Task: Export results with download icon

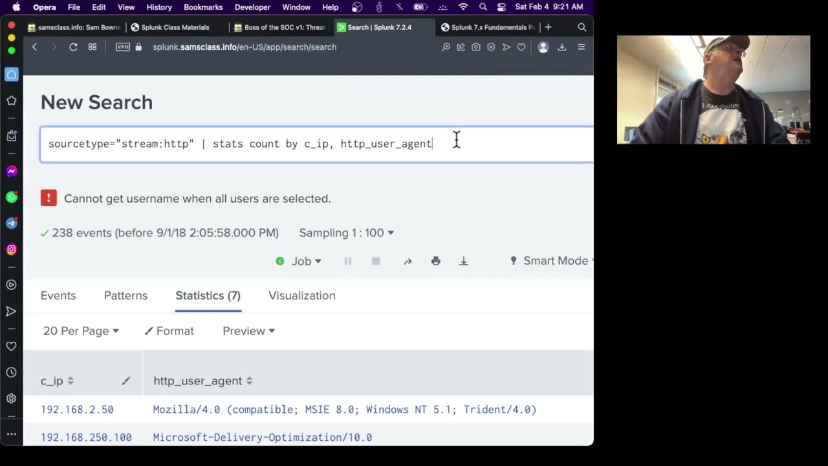Action: [463, 261]
